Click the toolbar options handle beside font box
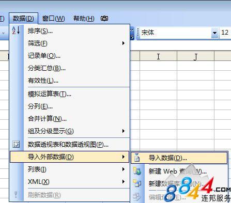Viewport: 231px width, 203px height. [x=138, y=33]
